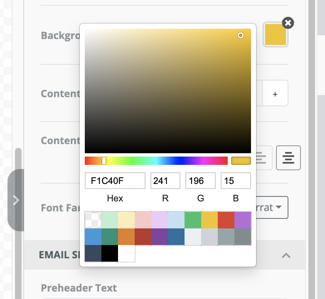Choose the black preset swatch
325x299 pixels.
(110, 253)
